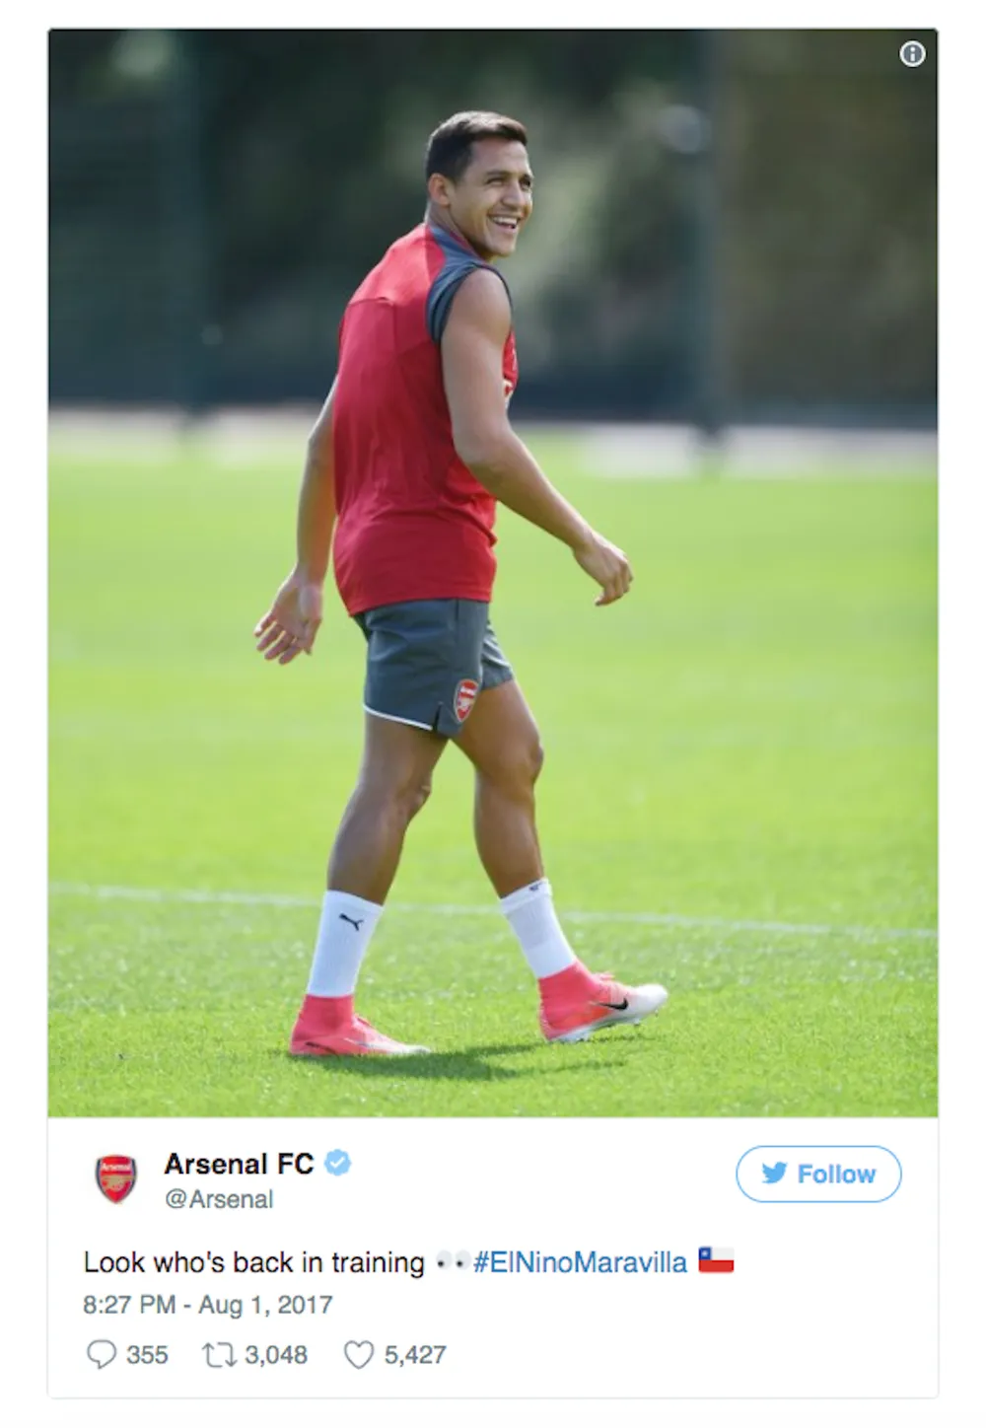The width and height of the screenshot is (986, 1428).
Task: Click the 5,427 likes count
Action: pyautogui.click(x=415, y=1355)
